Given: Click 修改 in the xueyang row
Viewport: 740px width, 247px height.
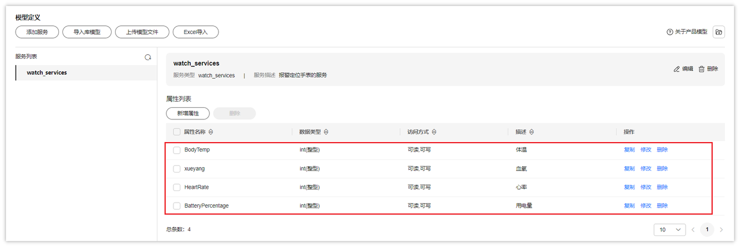Looking at the screenshot, I should tap(646, 169).
